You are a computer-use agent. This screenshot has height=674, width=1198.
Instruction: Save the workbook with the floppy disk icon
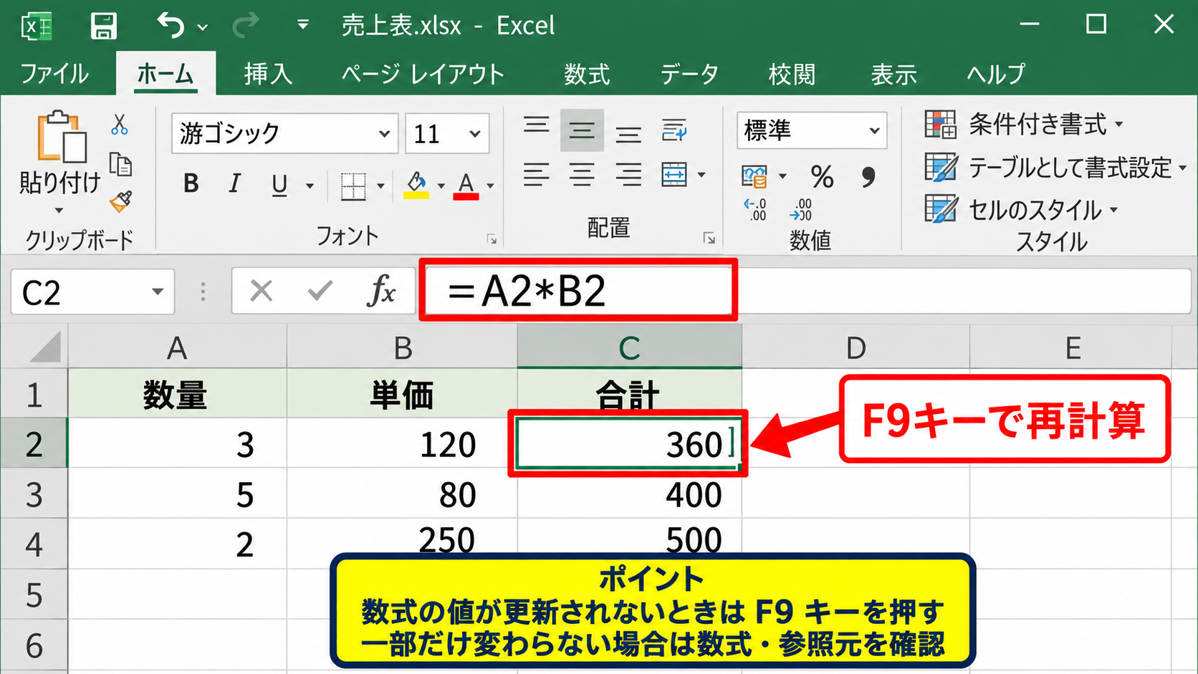104,26
